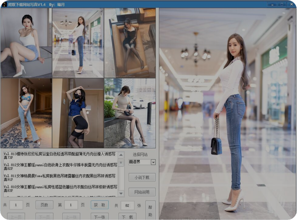Open 网站说明 site description
Image resolution: width=297 pixels, height=220 pixels.
tap(142, 192)
